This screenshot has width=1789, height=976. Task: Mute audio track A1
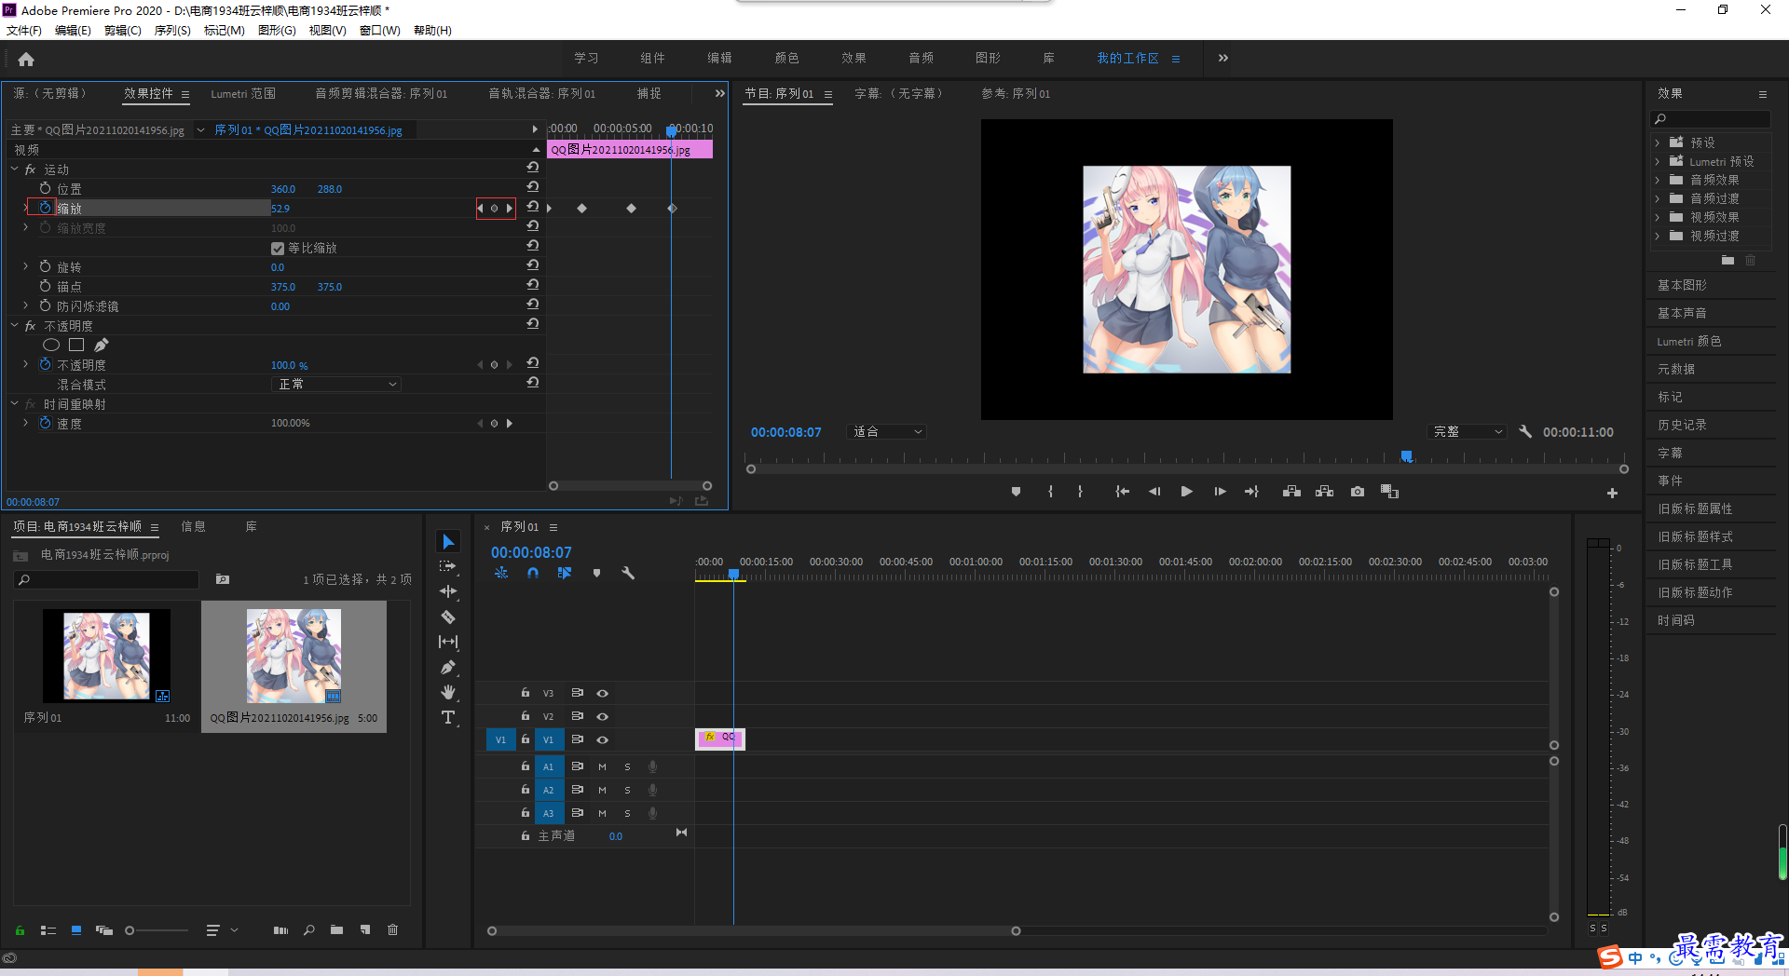point(602,766)
